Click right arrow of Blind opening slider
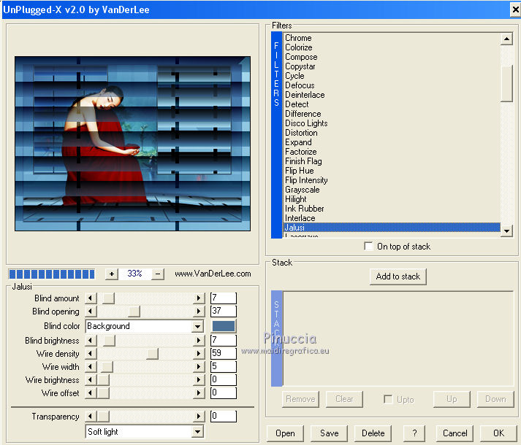This screenshot has height=445, width=521. pos(199,311)
